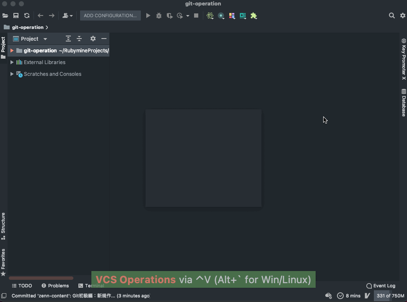Collapse all nodes in the Project tree
This screenshot has width=407, height=302.
(79, 39)
